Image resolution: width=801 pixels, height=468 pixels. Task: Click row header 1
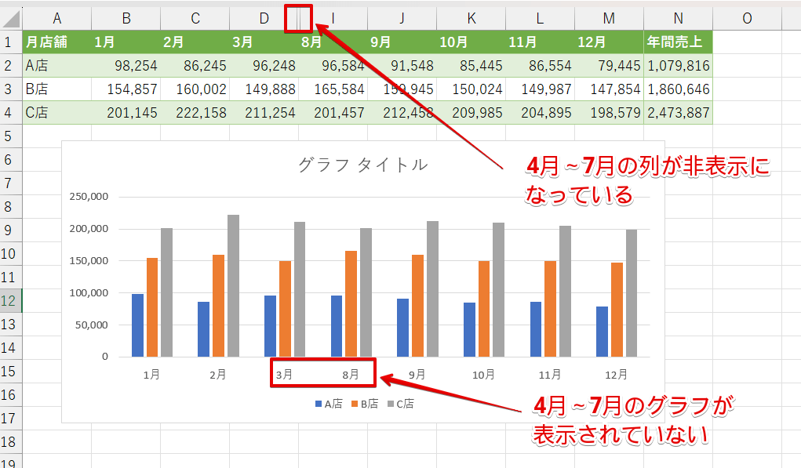click(x=10, y=40)
